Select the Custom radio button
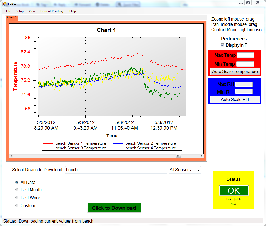The width and height of the screenshot is (266, 226). [x=17, y=205]
